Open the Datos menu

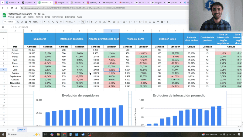[x=48, y=17]
